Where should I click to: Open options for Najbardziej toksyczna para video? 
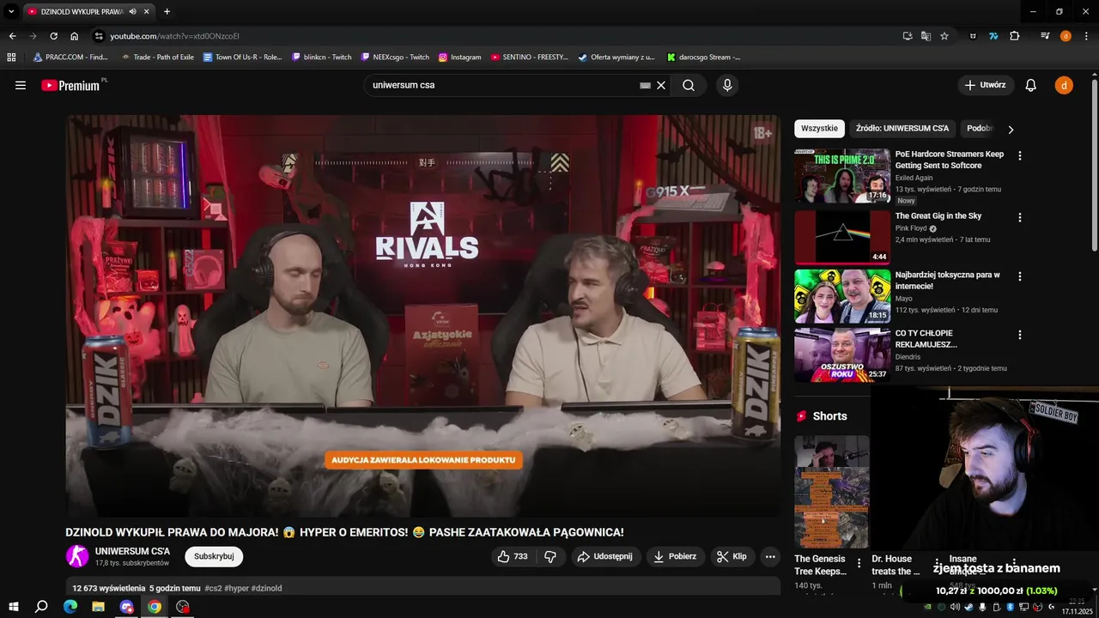[x=1020, y=276]
